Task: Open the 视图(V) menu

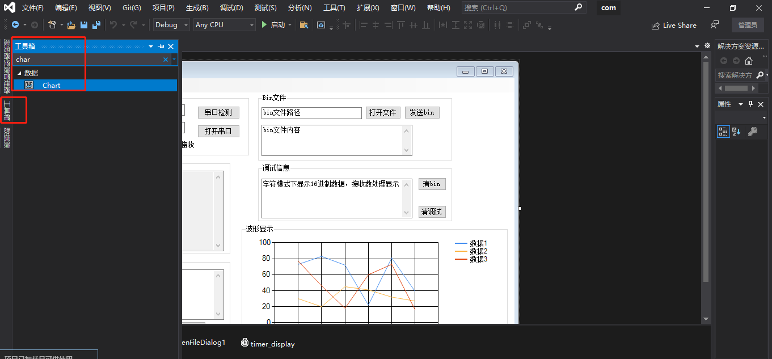Action: (x=100, y=8)
